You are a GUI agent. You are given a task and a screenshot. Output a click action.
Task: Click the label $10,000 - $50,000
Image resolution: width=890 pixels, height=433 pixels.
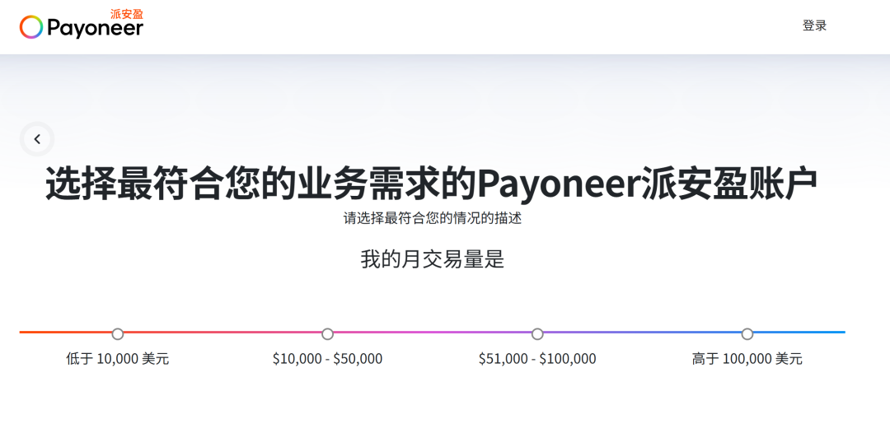pyautogui.click(x=327, y=359)
